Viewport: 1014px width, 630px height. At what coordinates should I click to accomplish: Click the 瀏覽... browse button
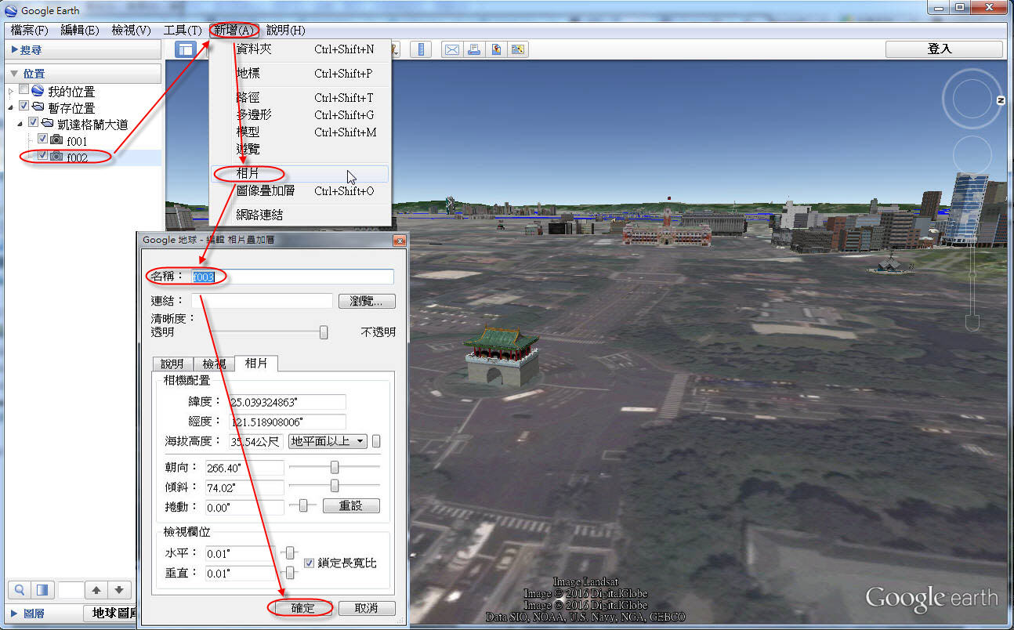tap(367, 301)
